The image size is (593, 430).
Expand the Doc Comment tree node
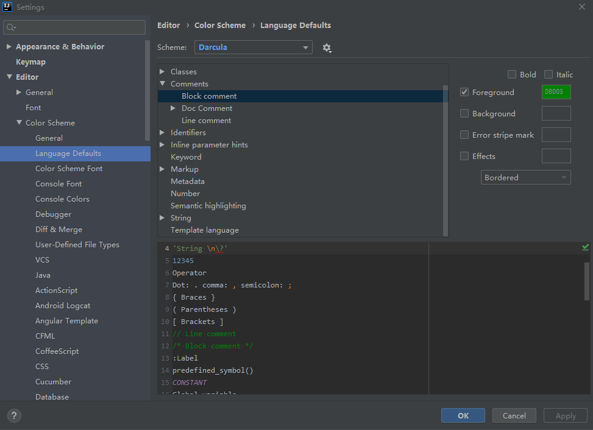click(x=174, y=108)
